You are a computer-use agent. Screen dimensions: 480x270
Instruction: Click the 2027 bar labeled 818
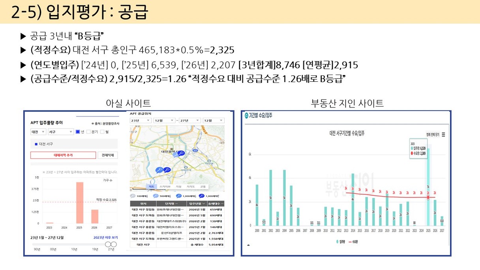pos(442,221)
